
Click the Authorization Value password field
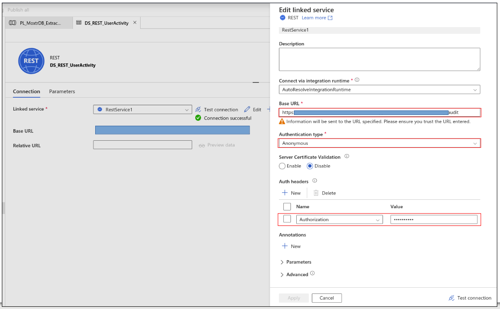point(434,220)
